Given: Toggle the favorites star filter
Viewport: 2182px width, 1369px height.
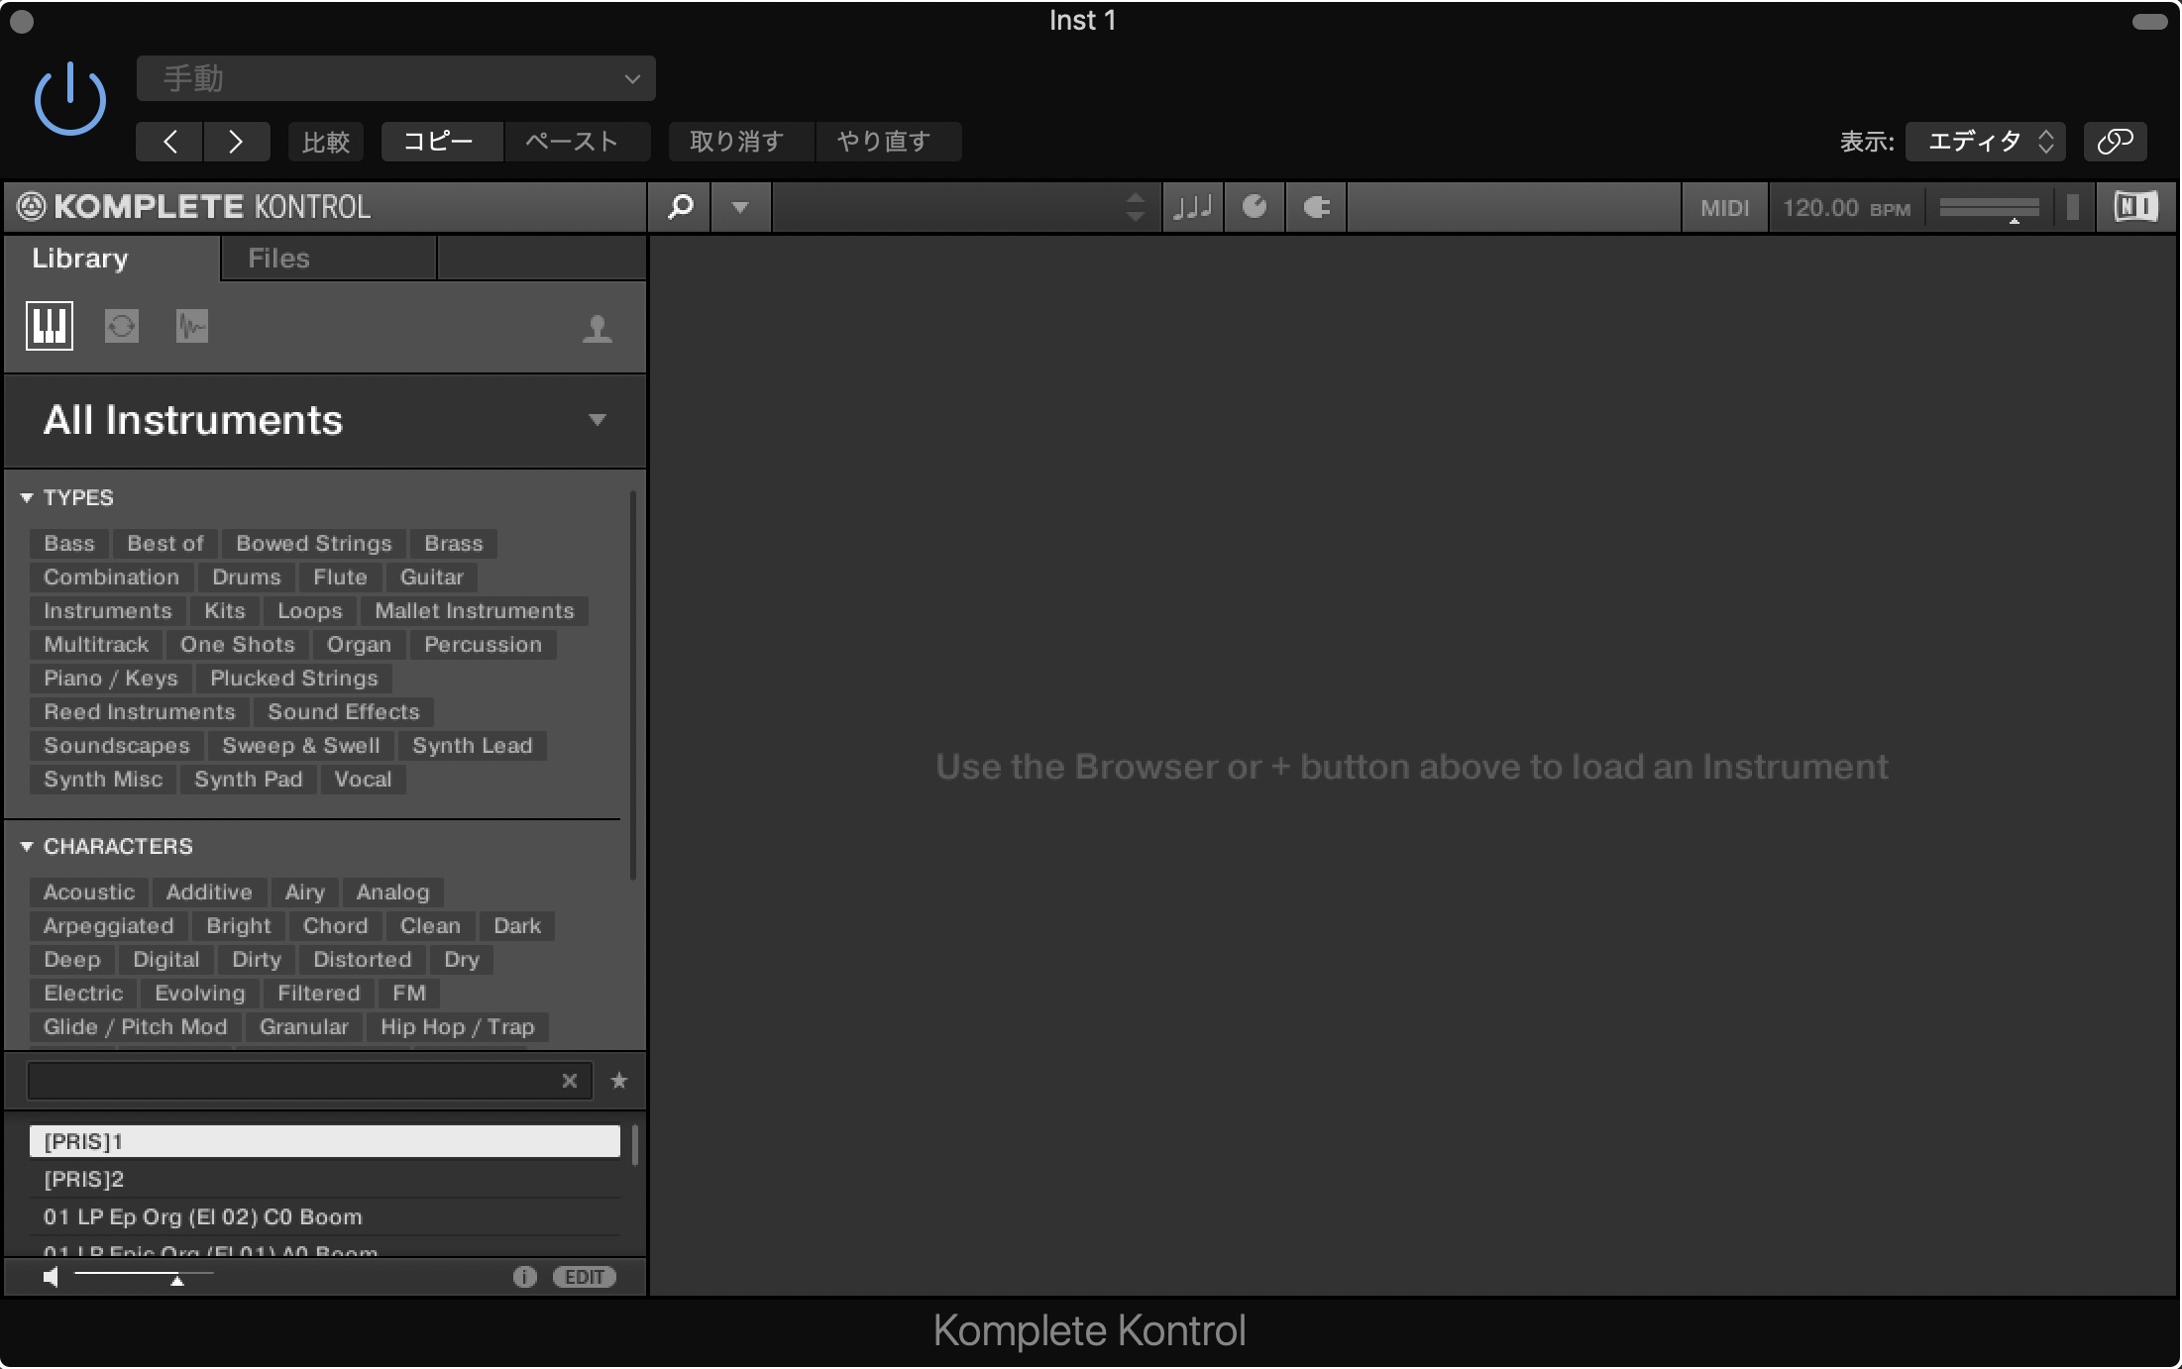Looking at the screenshot, I should (x=619, y=1081).
